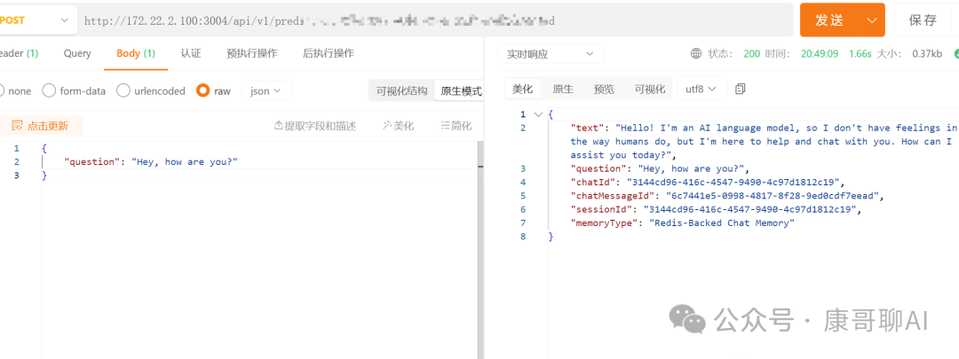Image resolution: width=959 pixels, height=359 pixels.
Task: Select the raw radio button
Action: pyautogui.click(x=203, y=90)
